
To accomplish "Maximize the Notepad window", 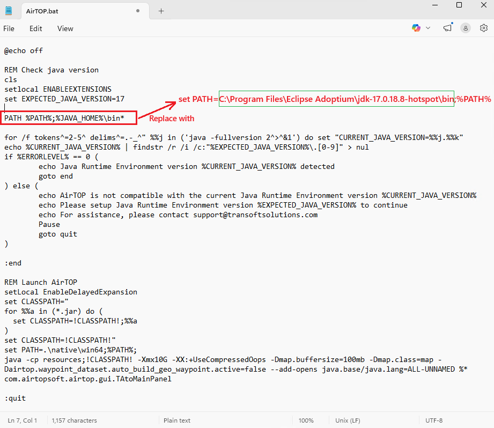I will (x=459, y=5).
